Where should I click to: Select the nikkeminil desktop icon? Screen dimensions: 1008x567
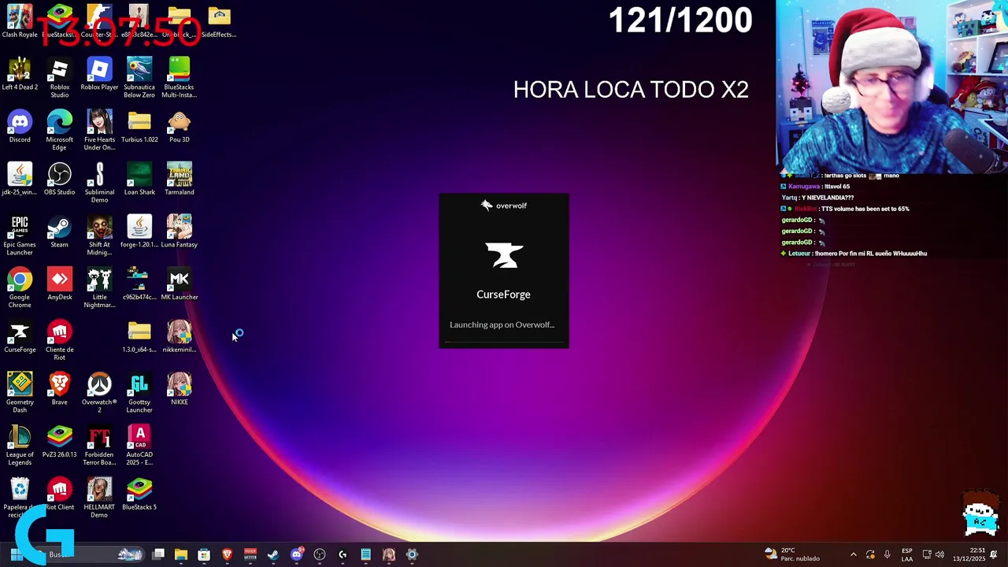(x=179, y=336)
